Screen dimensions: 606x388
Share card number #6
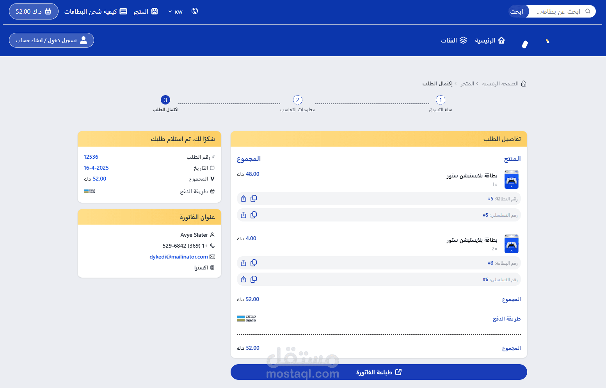pyautogui.click(x=243, y=263)
